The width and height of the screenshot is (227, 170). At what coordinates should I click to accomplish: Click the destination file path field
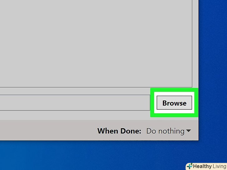[x=75, y=103]
